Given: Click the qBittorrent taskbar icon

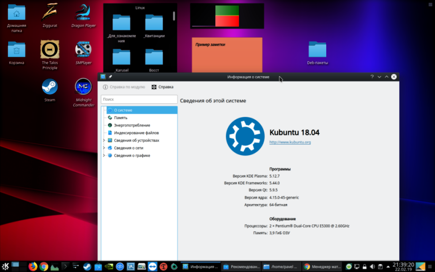Looking at the screenshot, I should pyautogui.click(x=120, y=267).
